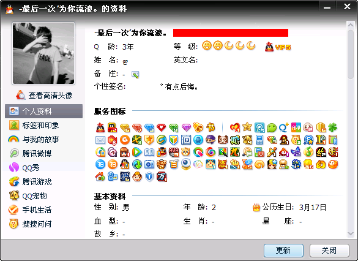The height and width of the screenshot is (261, 358).
Task: Click the open book service icon
Action: tap(149, 152)
